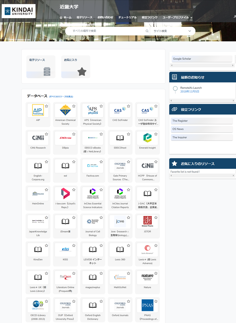The height and width of the screenshot is (323, 236).
Task: Toggle the favorite star on CAS SciFinder
Action: [x=129, y=106]
